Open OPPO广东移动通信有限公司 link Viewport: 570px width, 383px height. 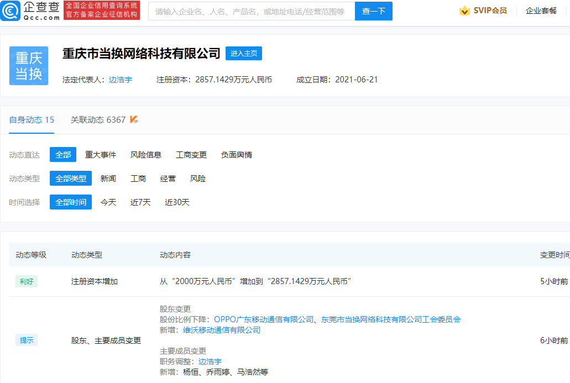[264, 319]
